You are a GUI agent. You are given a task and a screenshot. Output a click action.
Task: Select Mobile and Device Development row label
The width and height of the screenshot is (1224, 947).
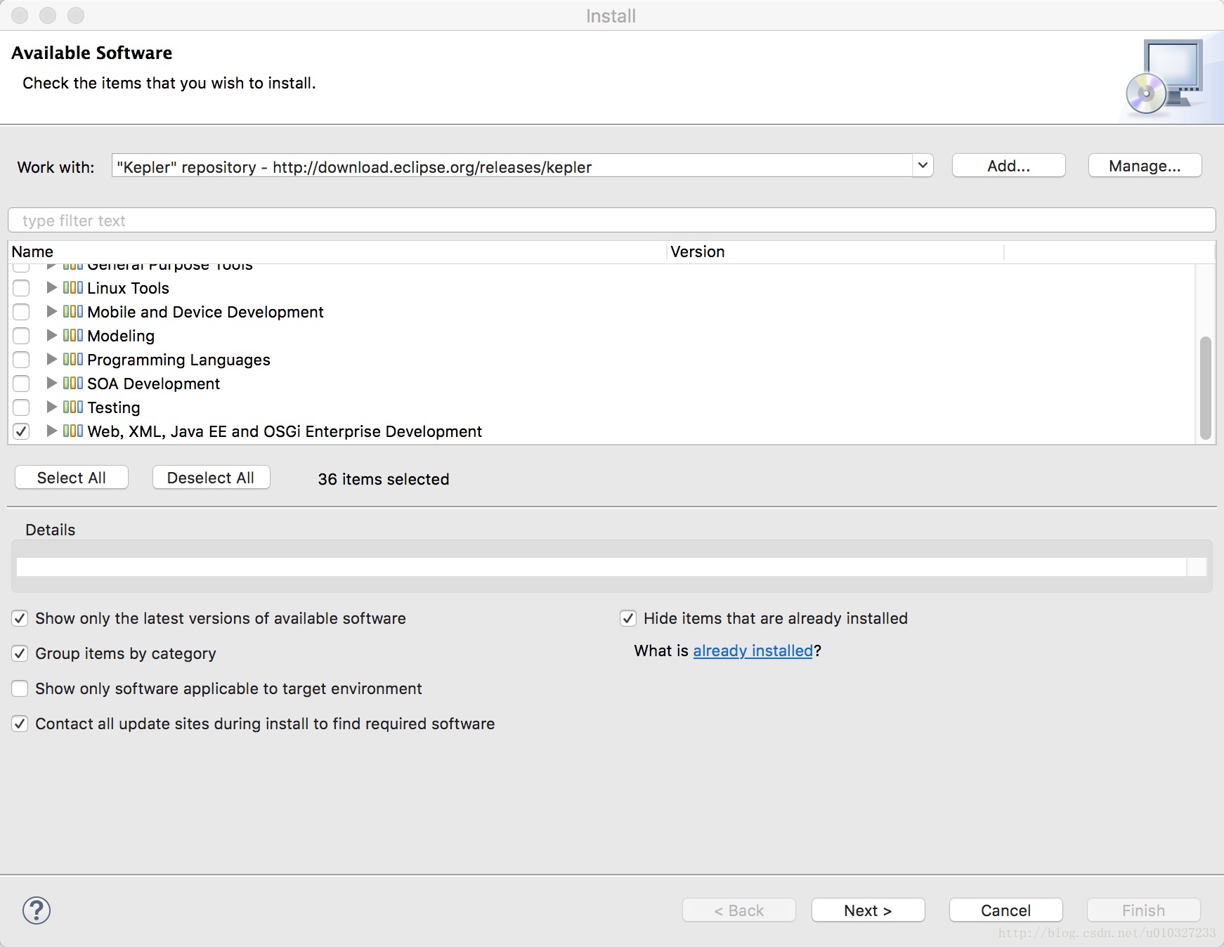(x=205, y=312)
